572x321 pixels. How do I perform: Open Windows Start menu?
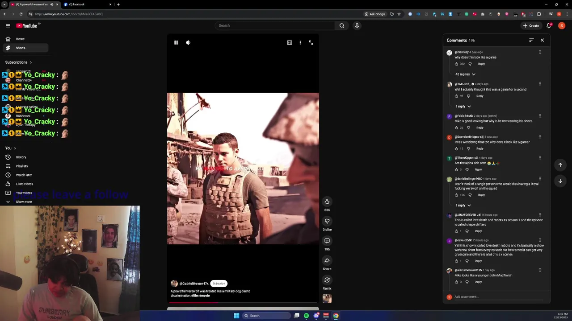click(236, 316)
